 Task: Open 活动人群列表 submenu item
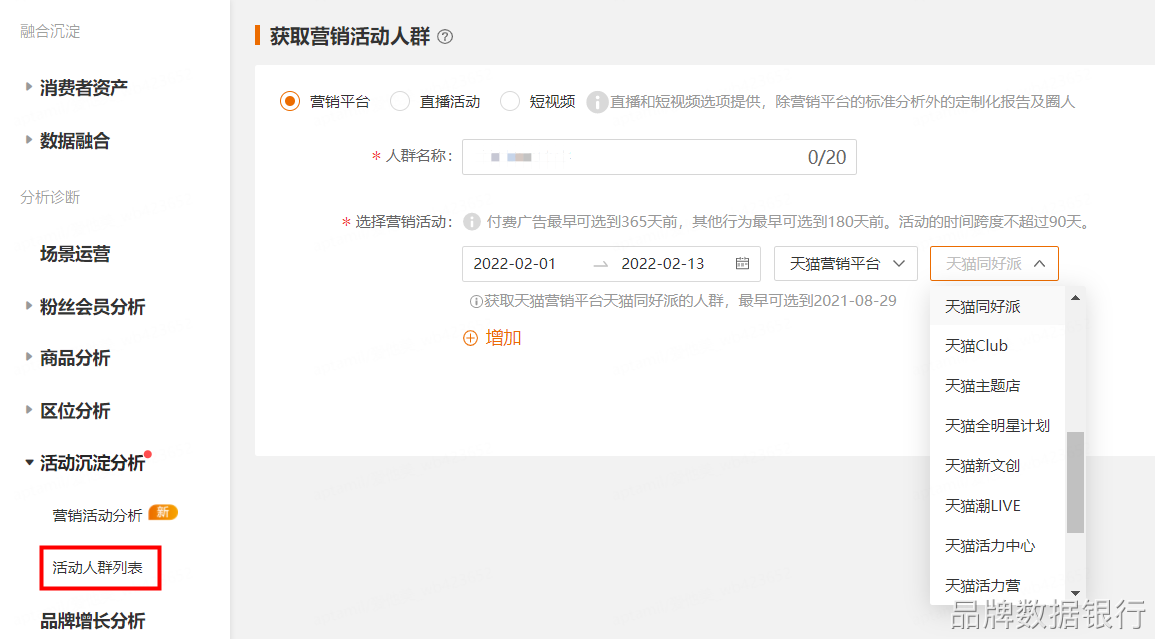pyautogui.click(x=97, y=567)
